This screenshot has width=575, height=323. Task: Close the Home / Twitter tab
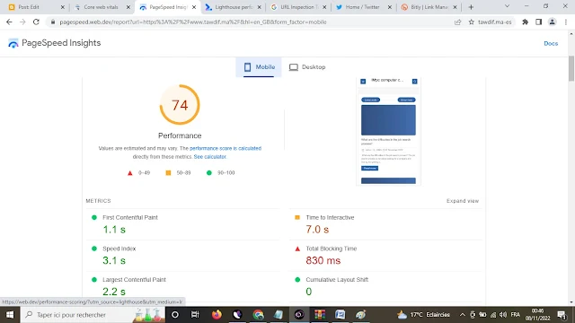[x=390, y=7]
